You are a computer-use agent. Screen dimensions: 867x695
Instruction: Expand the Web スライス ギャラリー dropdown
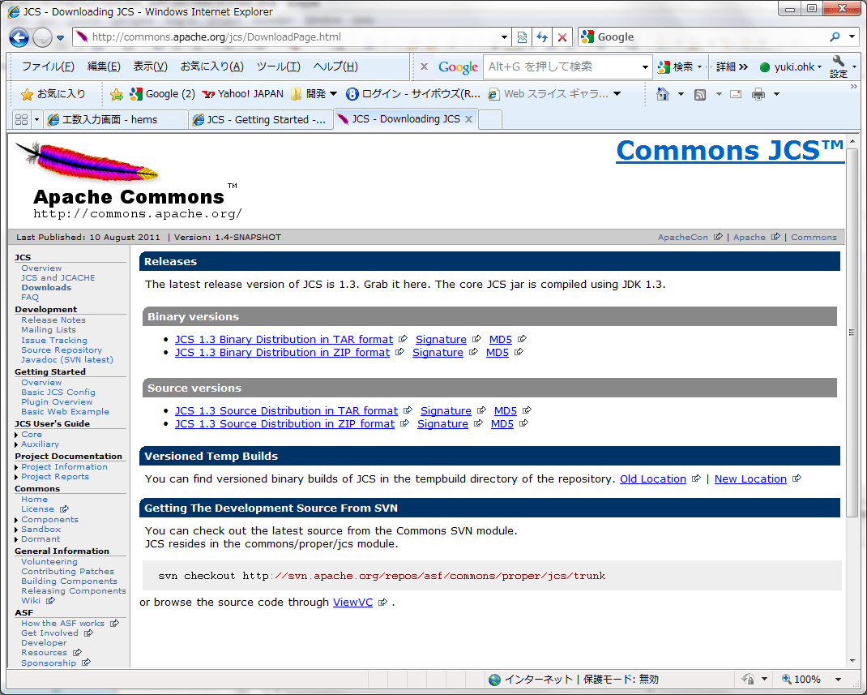617,94
